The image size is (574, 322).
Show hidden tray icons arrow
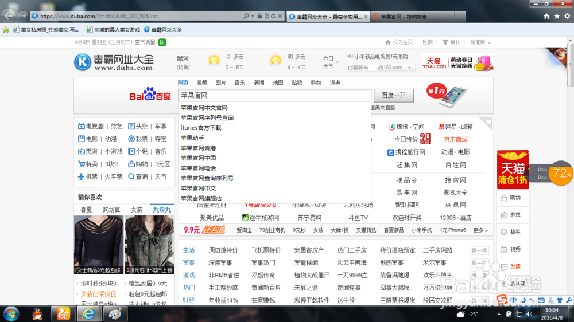499,315
